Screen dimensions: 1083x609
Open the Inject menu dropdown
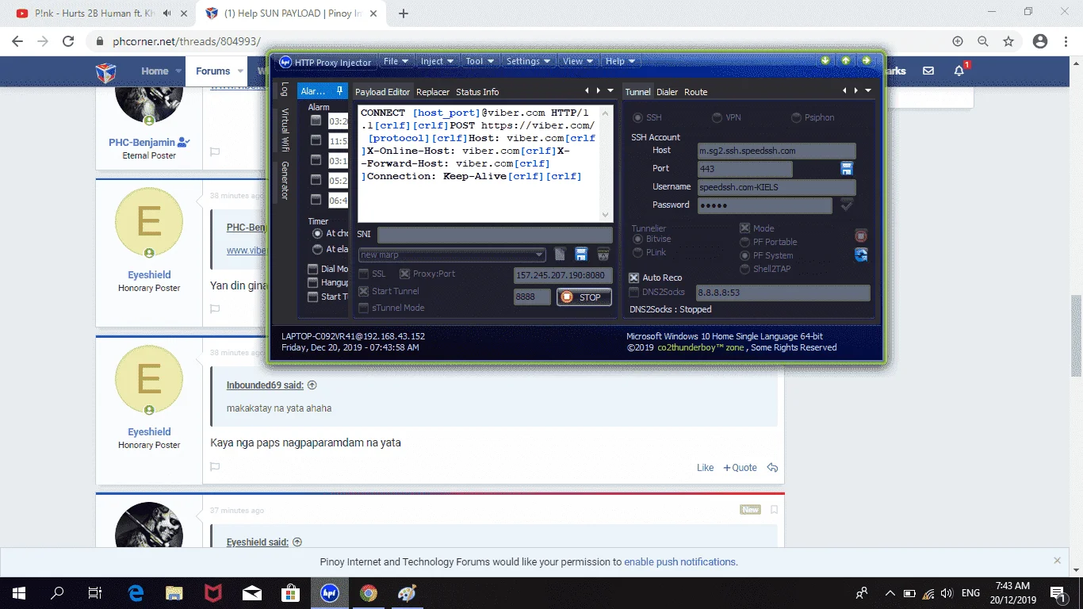point(437,61)
